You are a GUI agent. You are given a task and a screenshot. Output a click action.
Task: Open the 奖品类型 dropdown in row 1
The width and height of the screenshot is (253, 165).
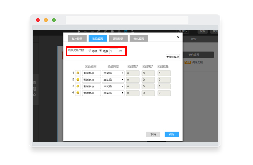click(x=113, y=73)
